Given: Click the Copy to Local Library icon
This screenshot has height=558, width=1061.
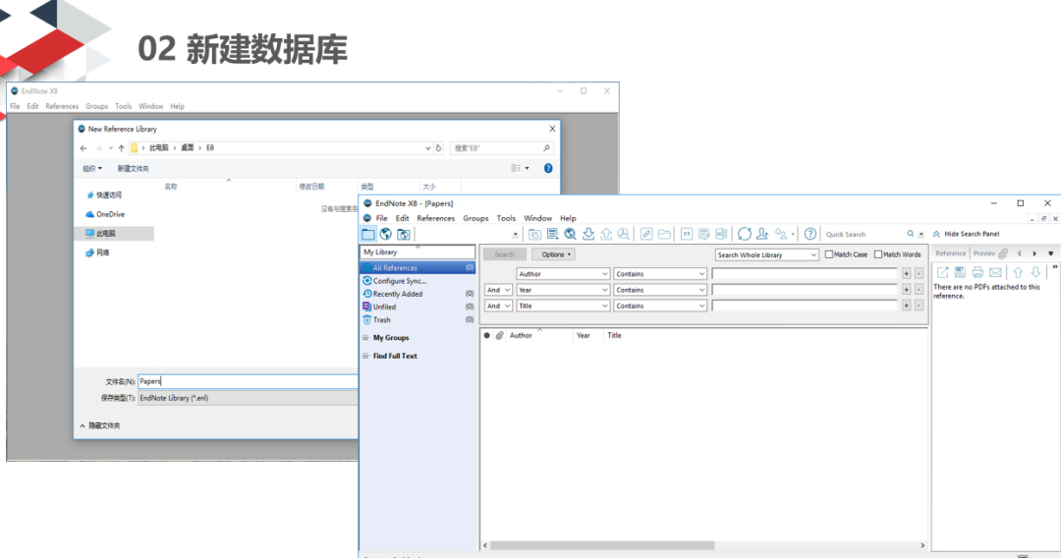Looking at the screenshot, I should tap(534, 234).
